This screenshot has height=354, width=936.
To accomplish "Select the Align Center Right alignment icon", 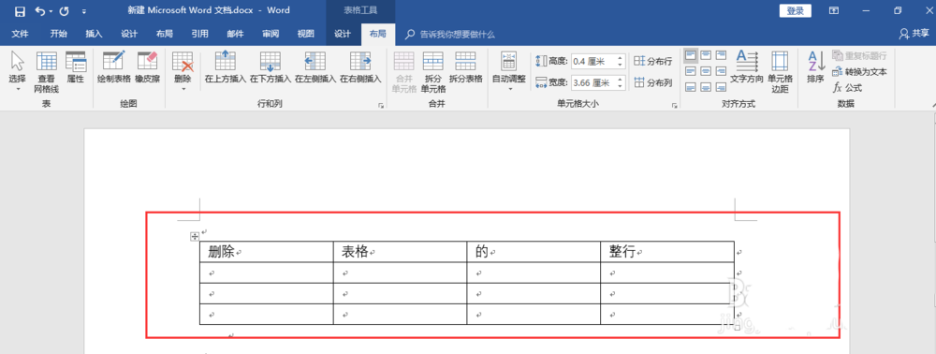I will (721, 71).
